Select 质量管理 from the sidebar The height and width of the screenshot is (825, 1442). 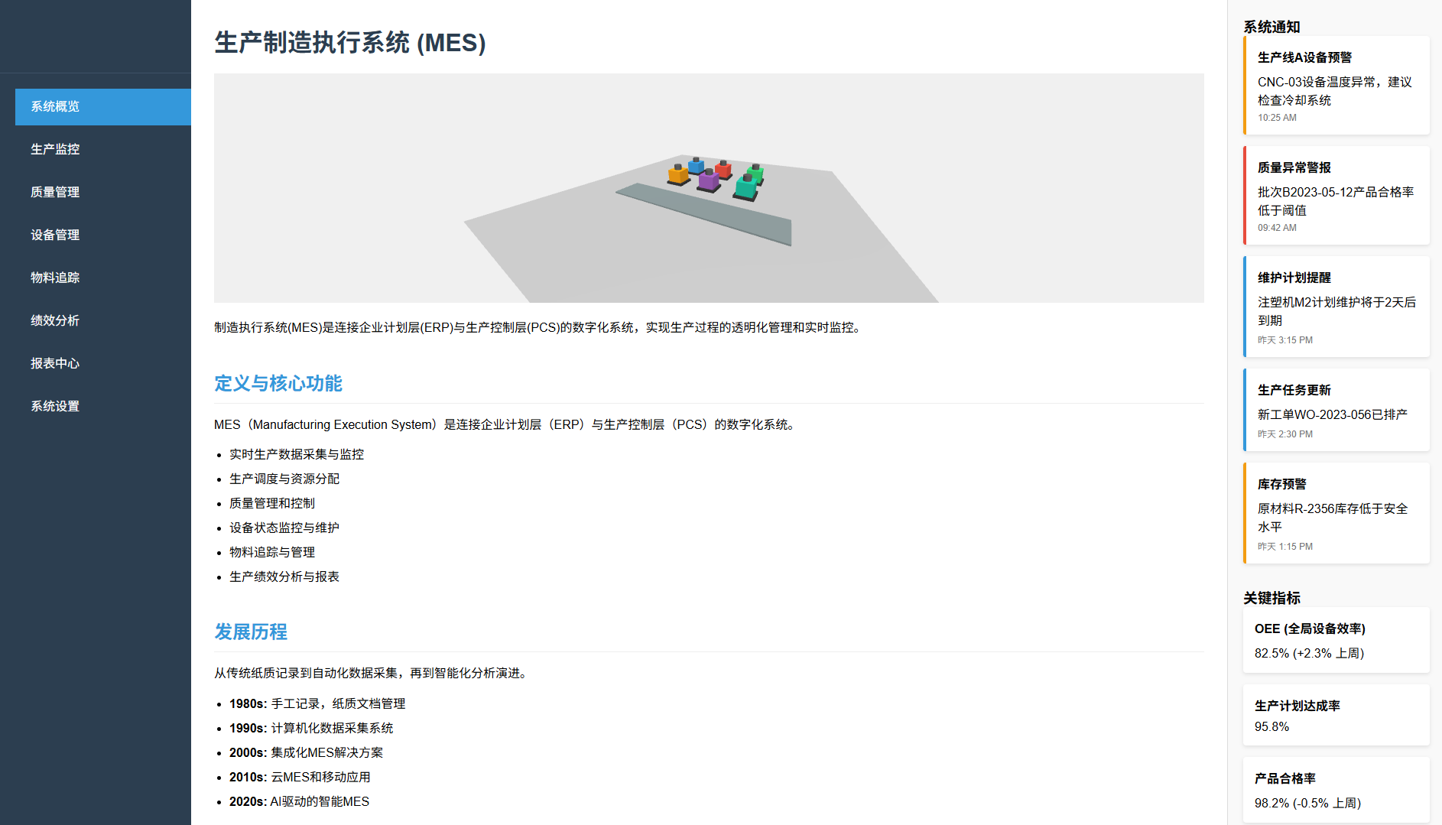pos(103,192)
